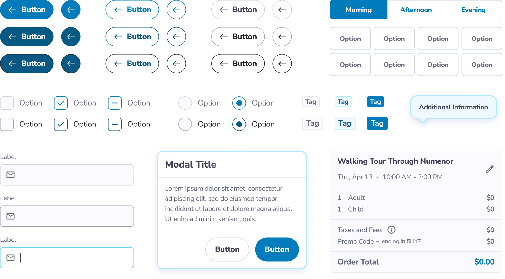This screenshot has height=279, width=505.
Task: Check the top-left unchecked Option checkbox
Action: [7, 103]
